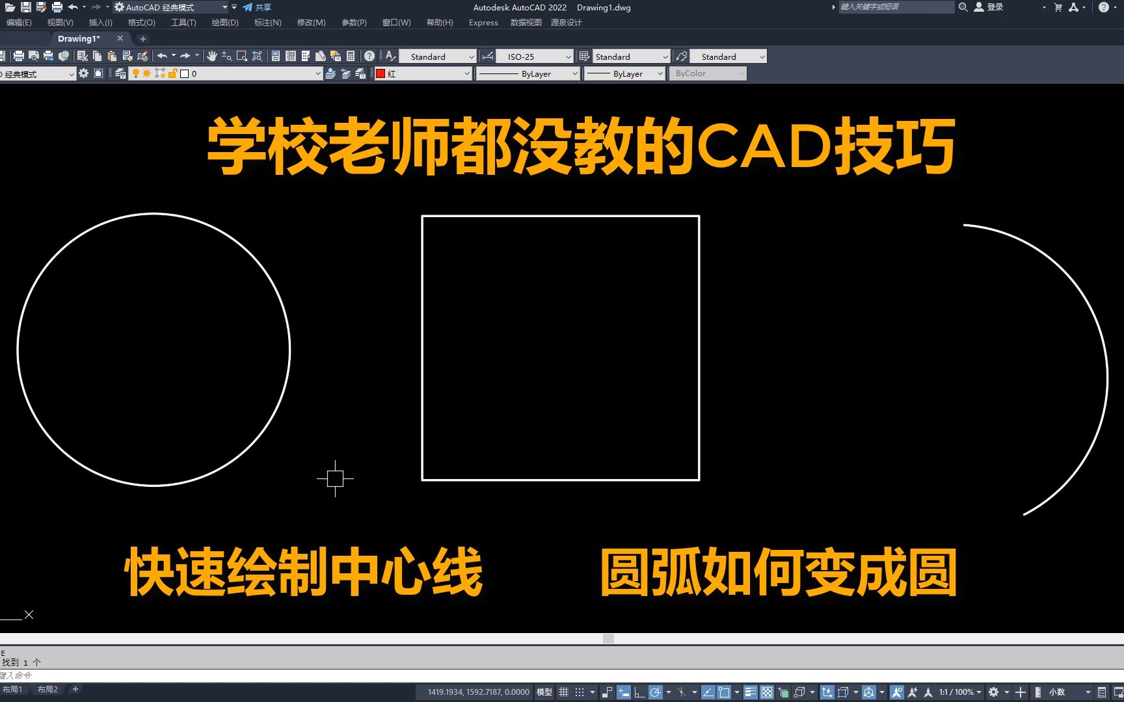Open the 格式(O) menu
Viewport: 1124px width, 702px height.
click(x=142, y=22)
